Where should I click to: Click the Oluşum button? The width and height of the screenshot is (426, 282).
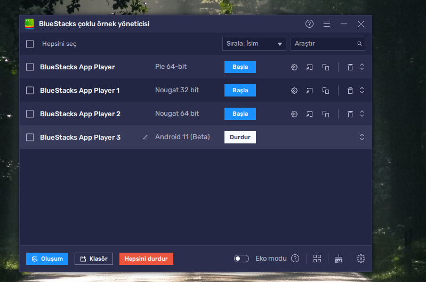pyautogui.click(x=47, y=259)
